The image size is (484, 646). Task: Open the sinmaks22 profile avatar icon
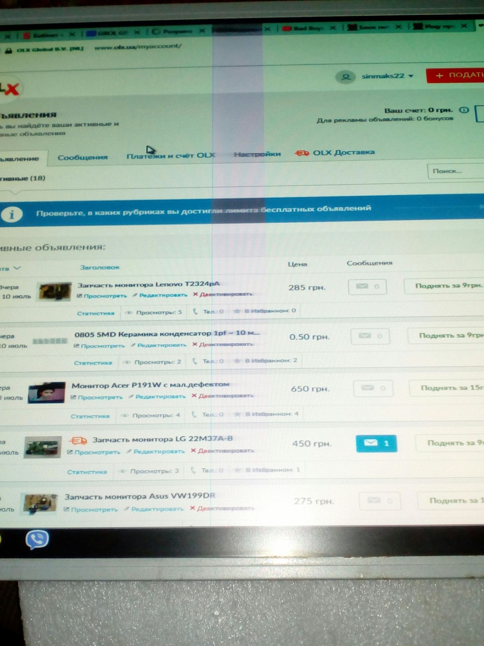(346, 77)
